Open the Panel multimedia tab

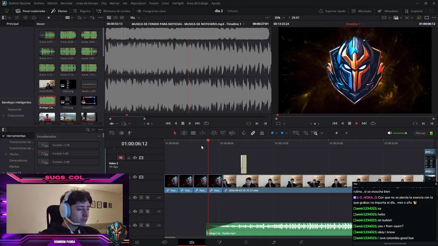click(30, 11)
